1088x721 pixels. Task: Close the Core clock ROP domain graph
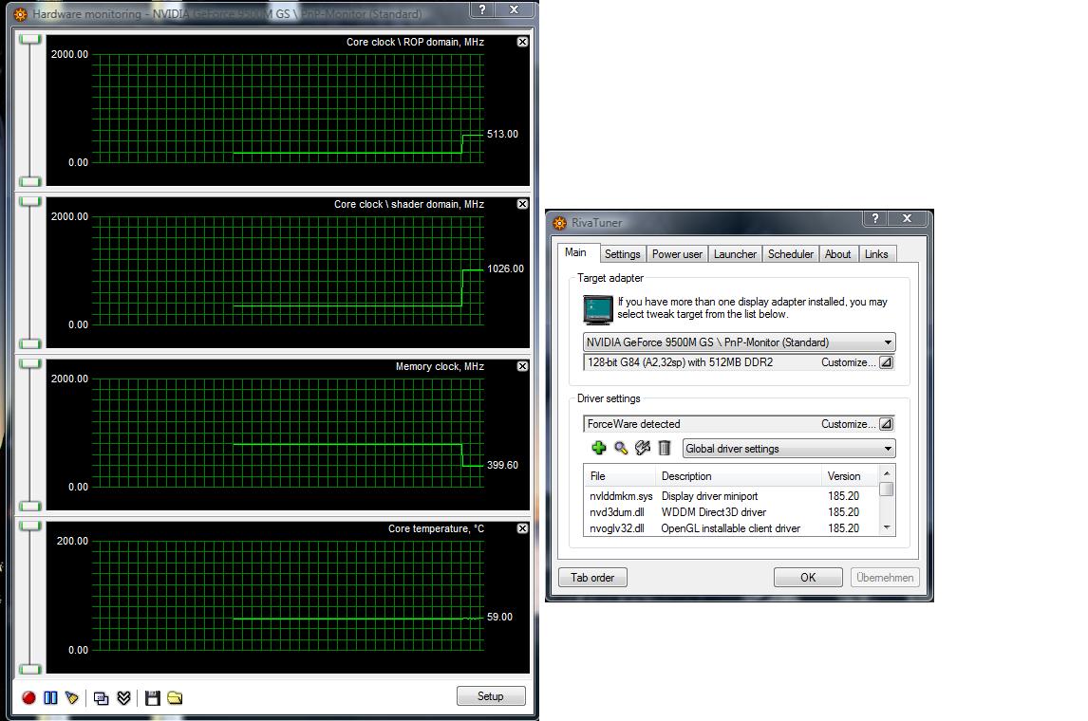pyautogui.click(x=522, y=43)
